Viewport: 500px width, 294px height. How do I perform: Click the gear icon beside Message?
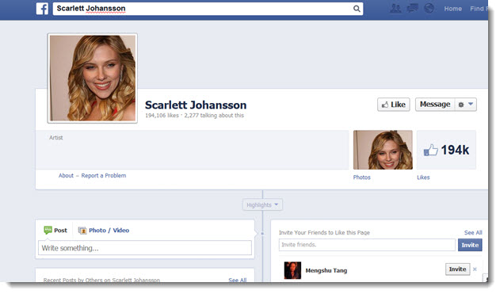click(x=461, y=105)
